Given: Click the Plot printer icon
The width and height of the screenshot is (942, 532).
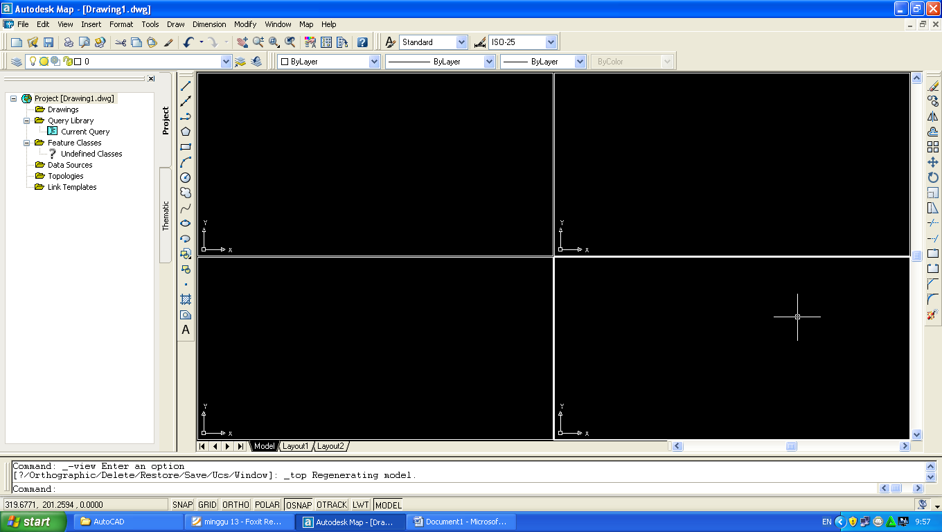Looking at the screenshot, I should click(x=69, y=42).
